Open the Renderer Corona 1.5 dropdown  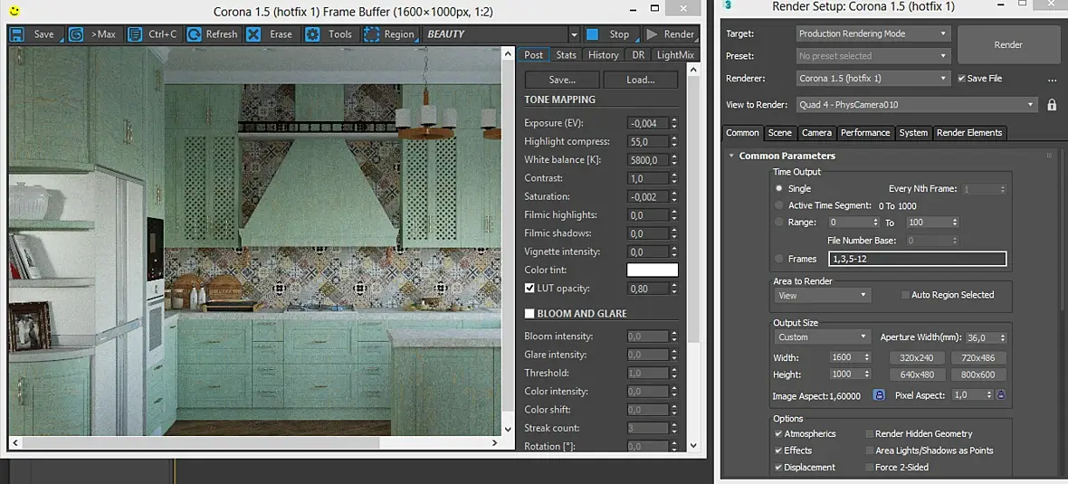873,79
